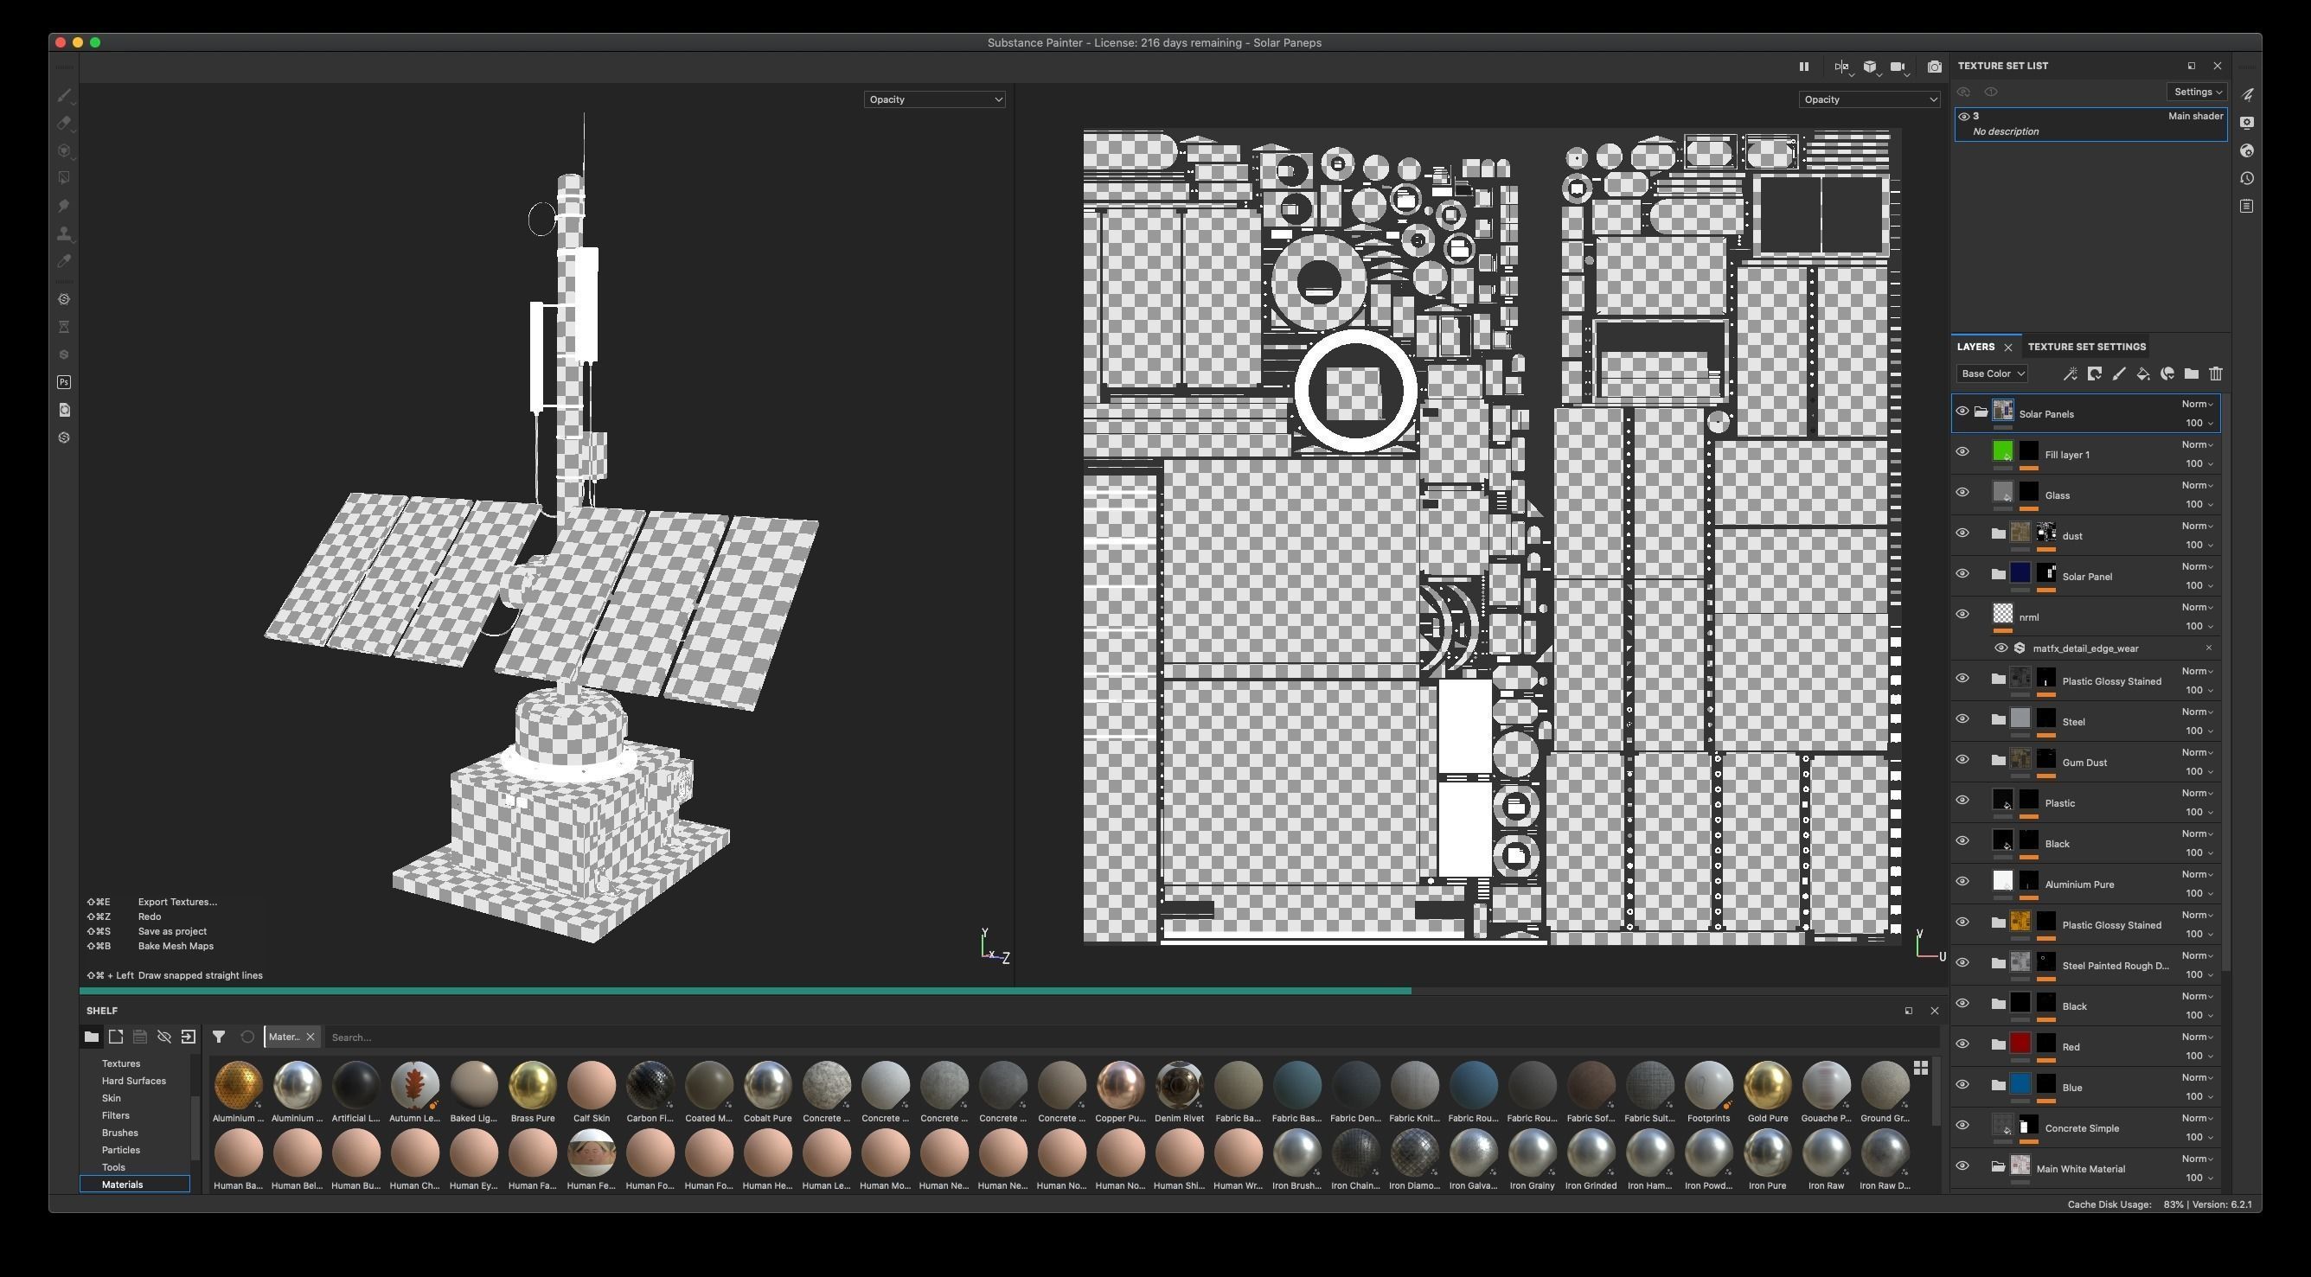Remove the Materials filter tag in shelf
The width and height of the screenshot is (2311, 1277).
coord(310,1037)
